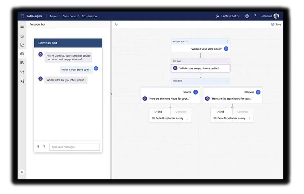Click help question mark in test chat
This screenshot has width=304, height=194.
pyautogui.click(x=44, y=147)
